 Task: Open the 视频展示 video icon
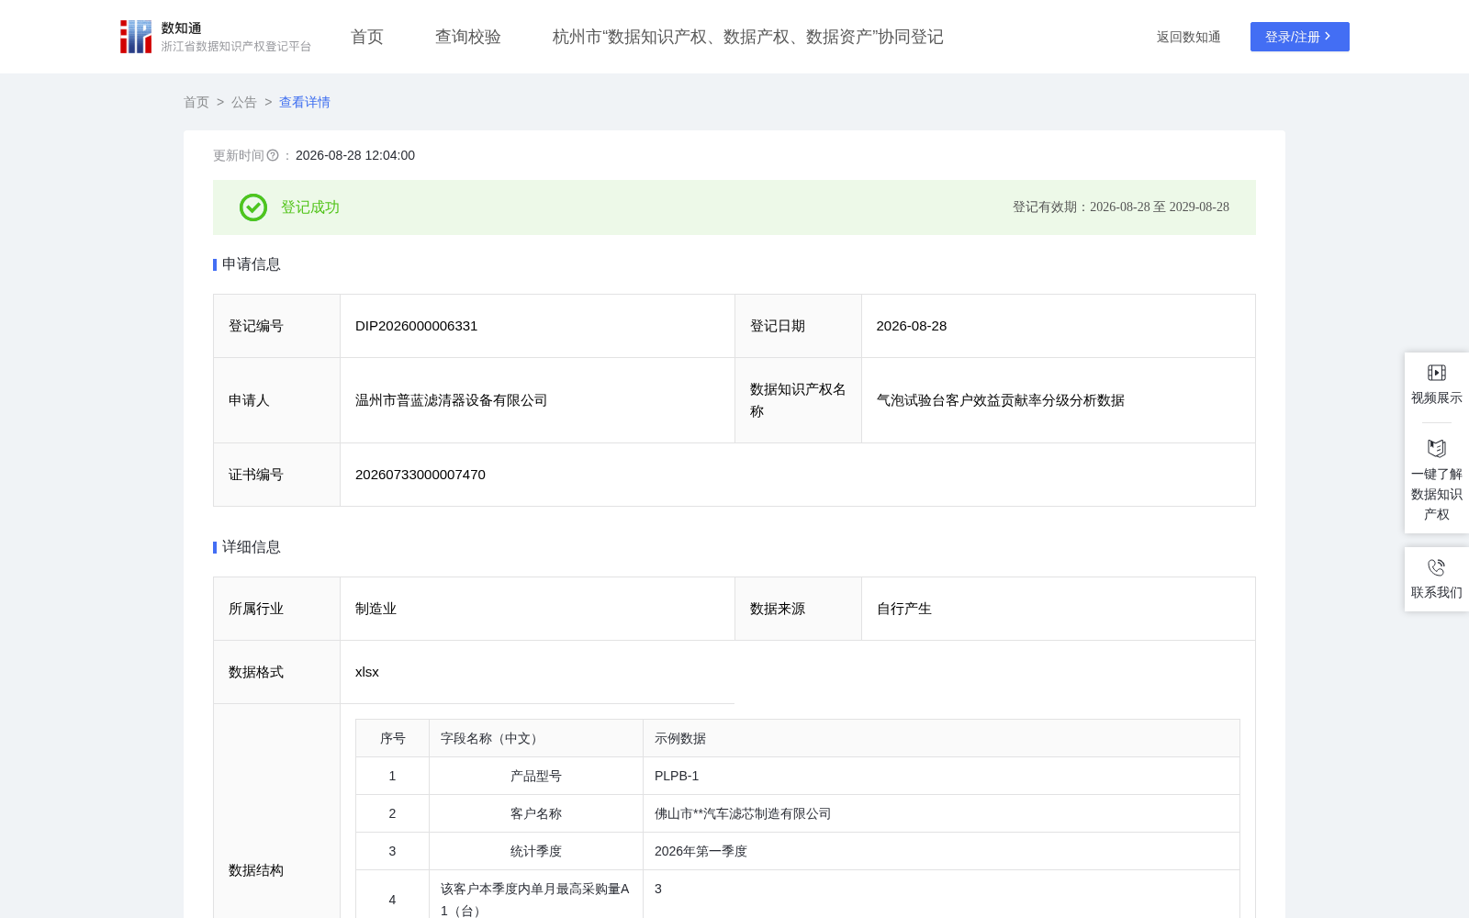(x=1437, y=373)
